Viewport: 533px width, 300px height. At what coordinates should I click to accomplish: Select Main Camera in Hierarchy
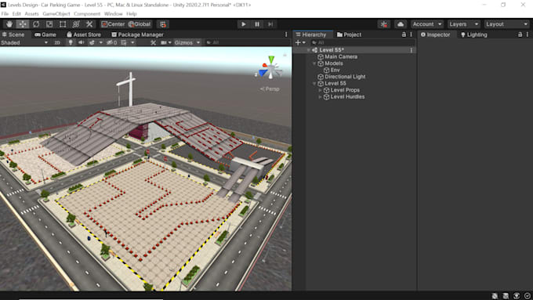(341, 56)
